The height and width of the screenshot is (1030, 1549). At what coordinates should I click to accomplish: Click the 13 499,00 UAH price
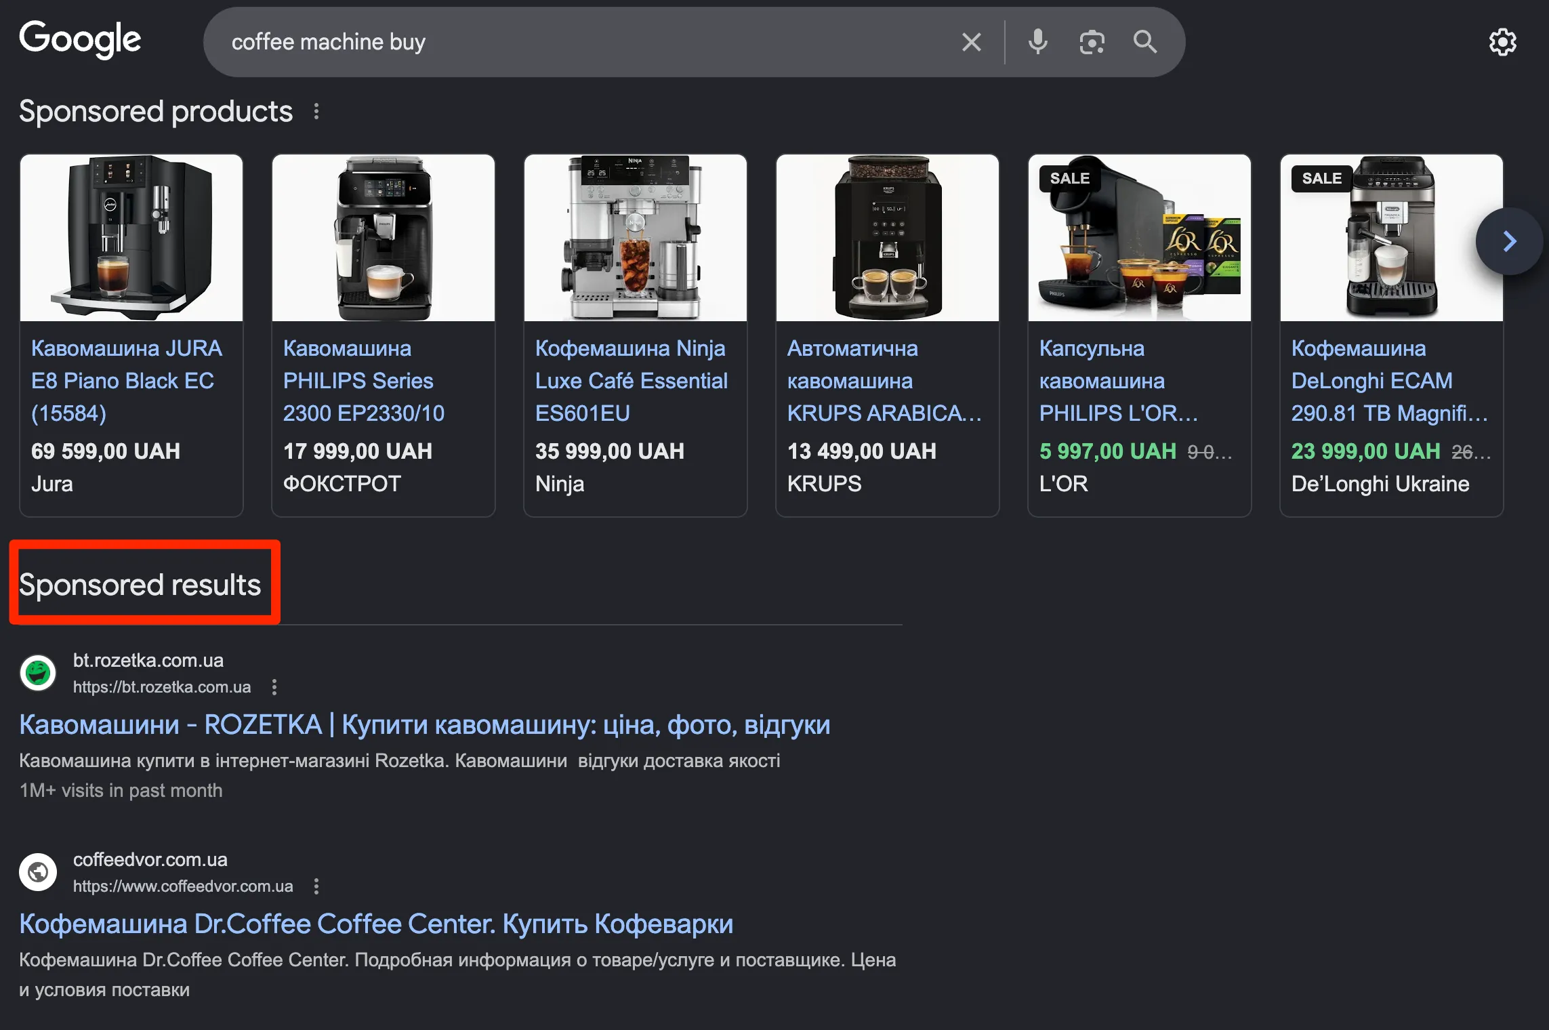pyautogui.click(x=862, y=451)
